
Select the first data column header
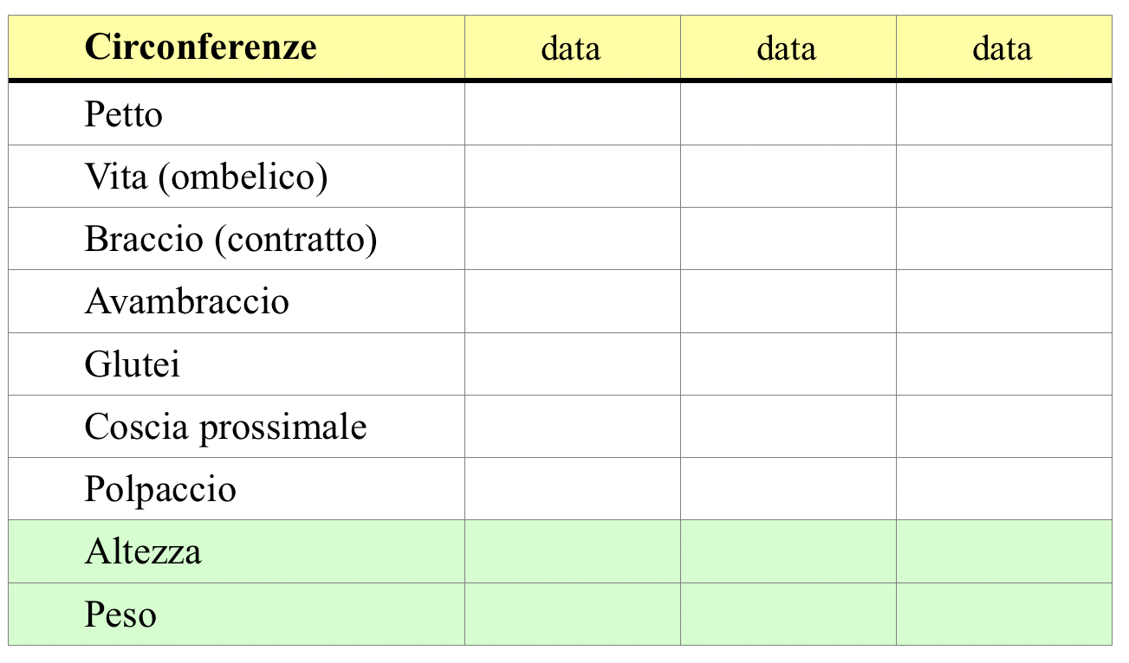[x=571, y=48]
